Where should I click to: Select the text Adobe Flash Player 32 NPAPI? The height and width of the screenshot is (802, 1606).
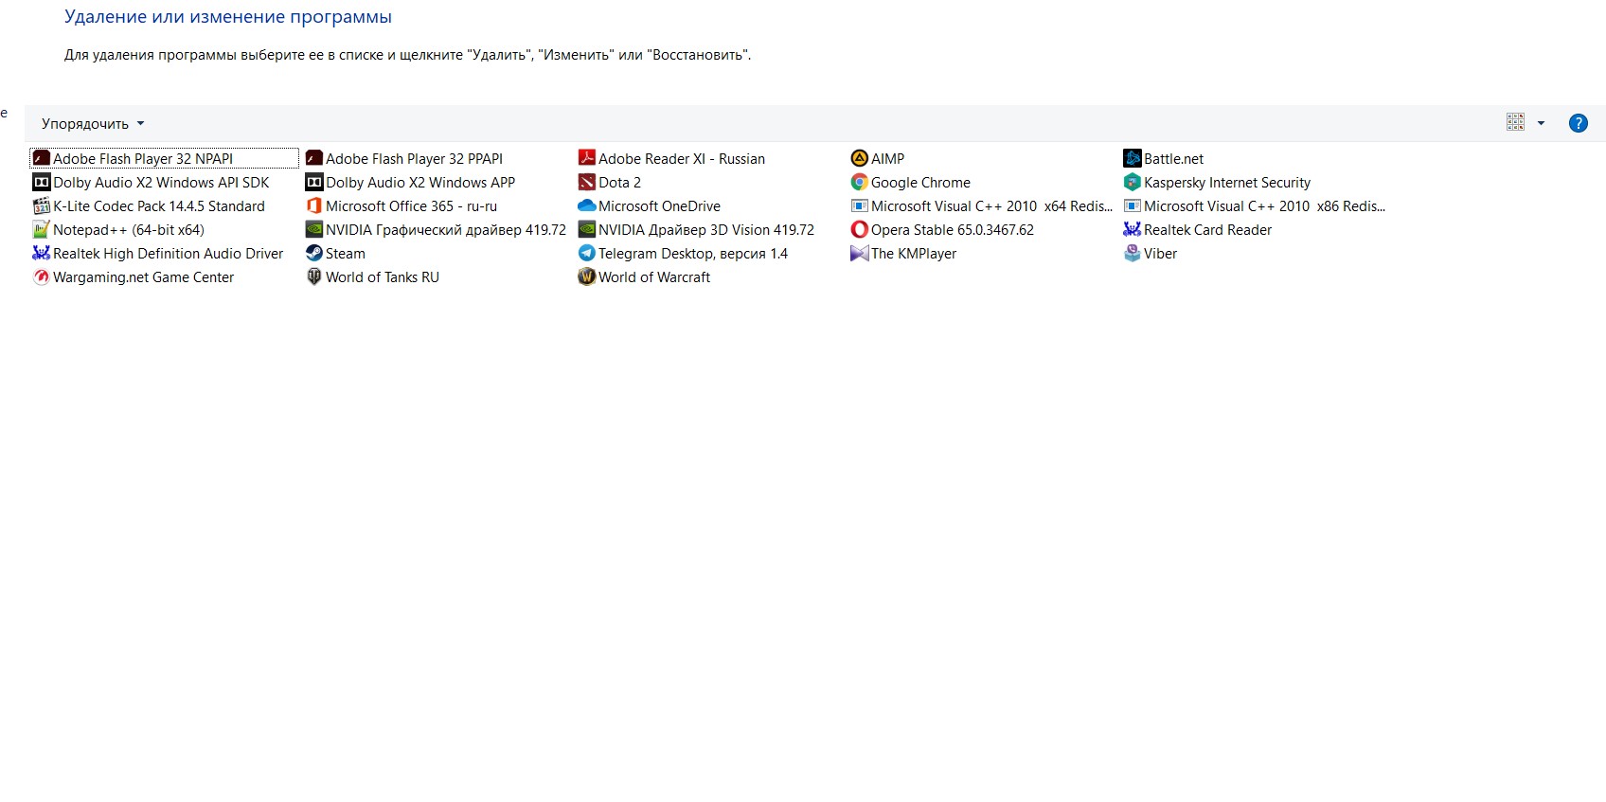click(x=143, y=159)
